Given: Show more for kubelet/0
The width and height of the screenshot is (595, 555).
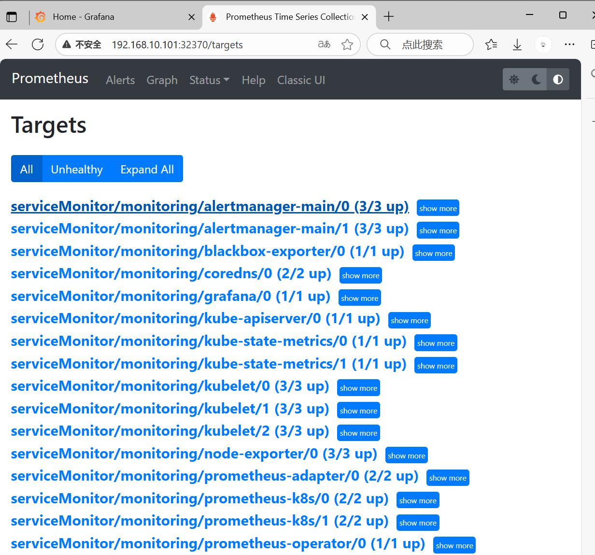Looking at the screenshot, I should (x=359, y=388).
